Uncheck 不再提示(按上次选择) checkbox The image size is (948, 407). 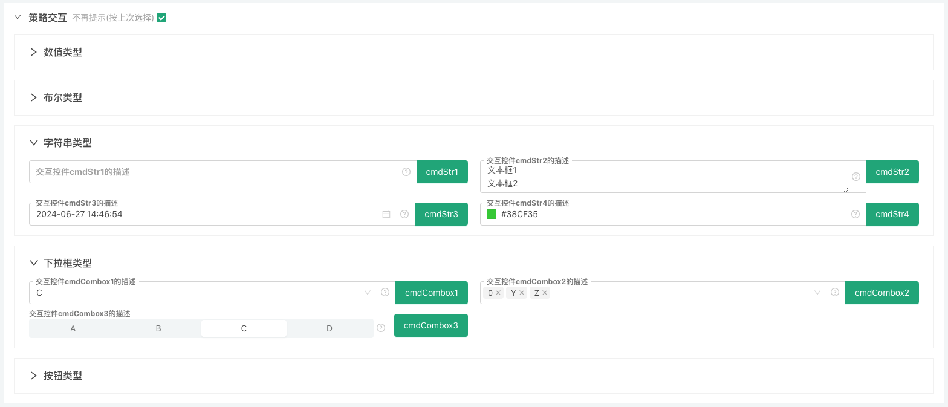[x=161, y=18]
